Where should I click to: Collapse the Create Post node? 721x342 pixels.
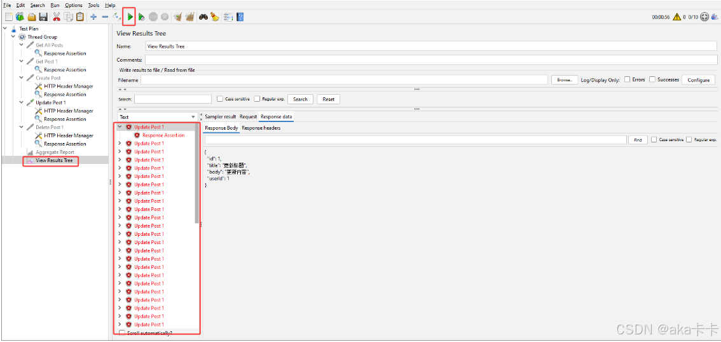click(22, 78)
